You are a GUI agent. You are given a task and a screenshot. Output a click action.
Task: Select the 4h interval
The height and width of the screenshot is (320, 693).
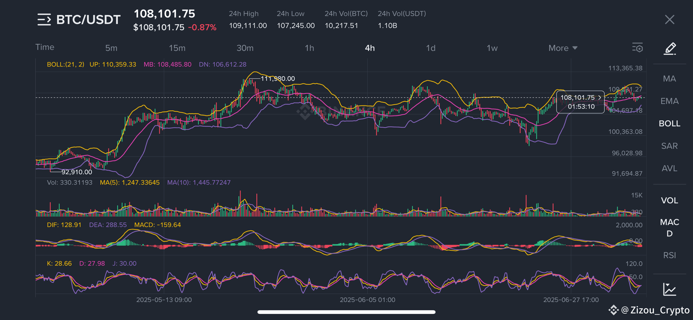[370, 48]
